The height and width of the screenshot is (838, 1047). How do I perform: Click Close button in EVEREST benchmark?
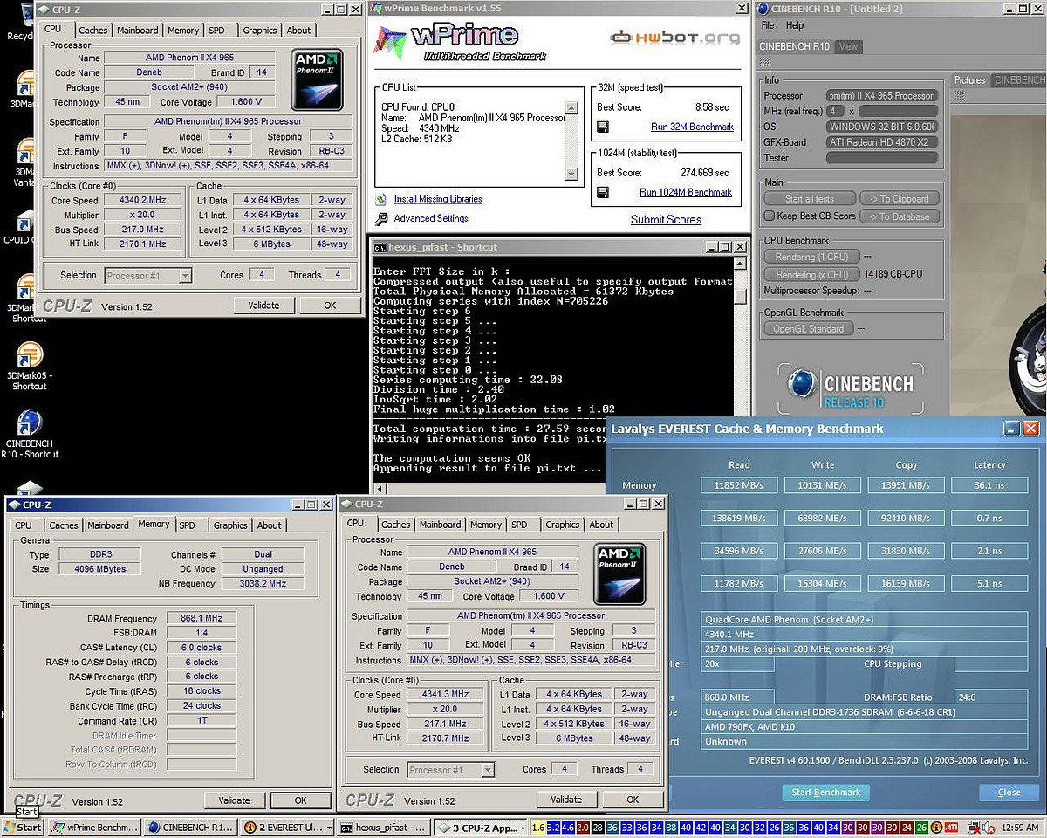(x=1009, y=793)
